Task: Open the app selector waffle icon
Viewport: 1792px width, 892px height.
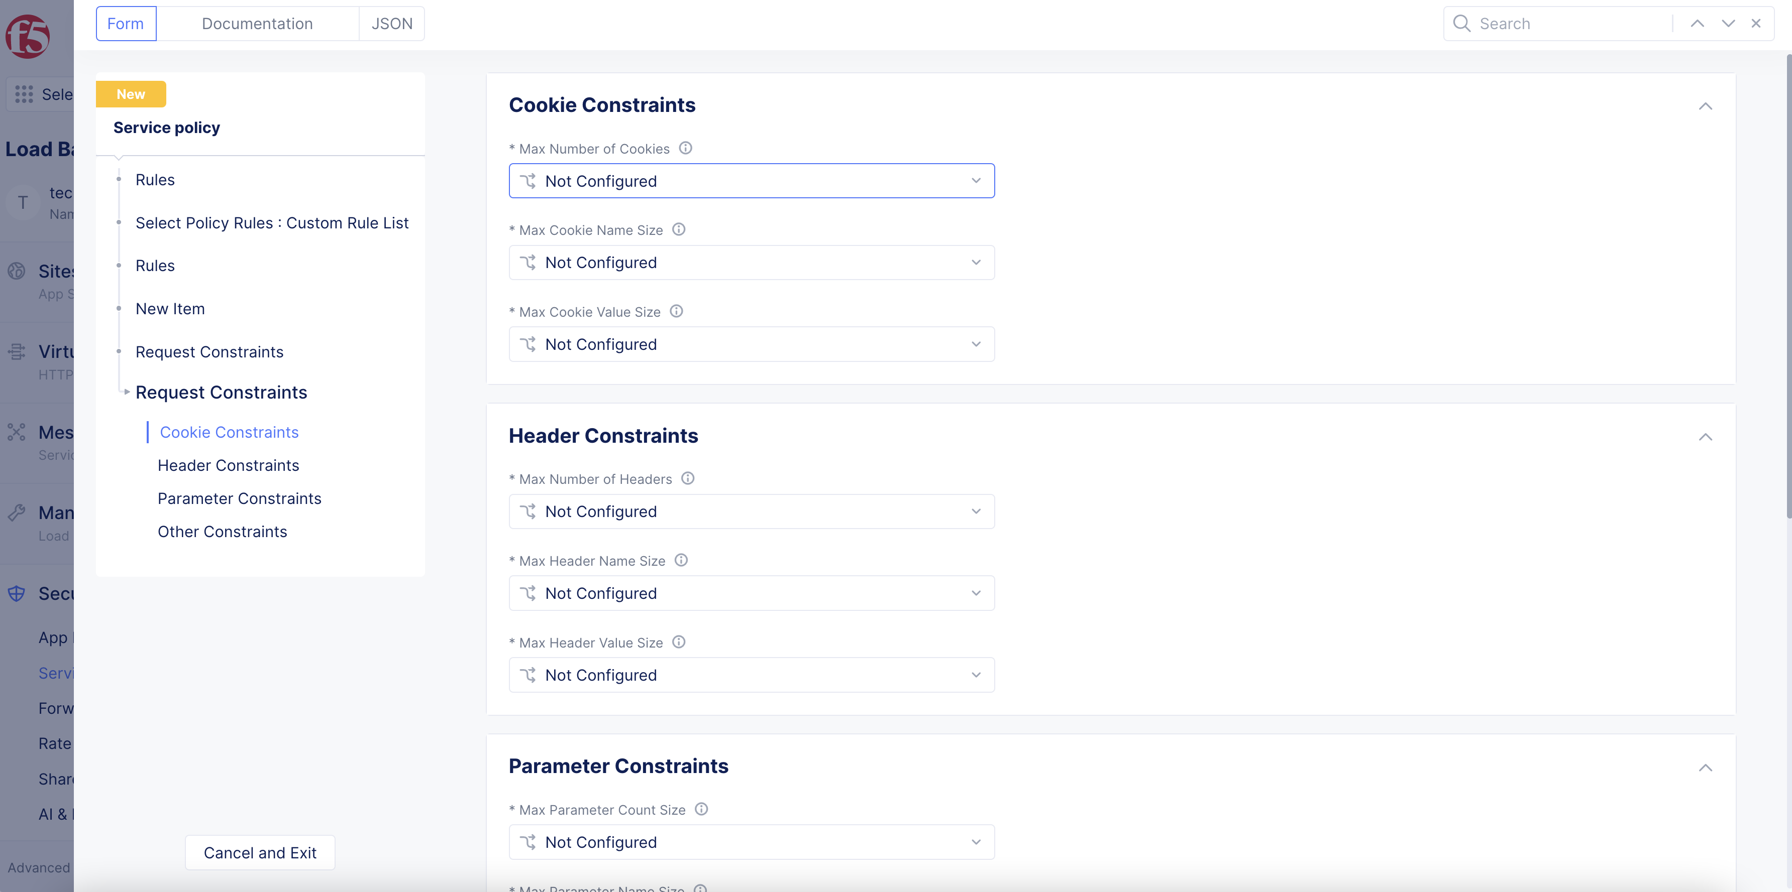Action: (23, 94)
